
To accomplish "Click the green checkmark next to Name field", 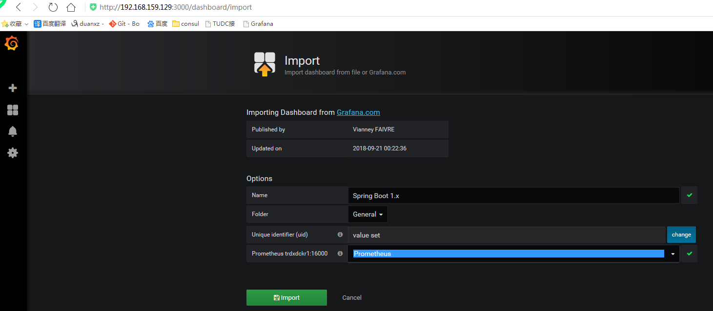I will 689,195.
